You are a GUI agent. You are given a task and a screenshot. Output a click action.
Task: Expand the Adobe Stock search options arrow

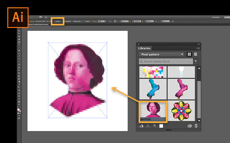pyautogui.click(x=196, y=61)
